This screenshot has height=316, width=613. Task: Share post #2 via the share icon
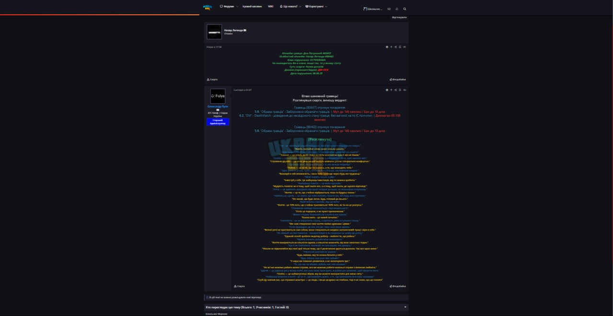click(396, 90)
